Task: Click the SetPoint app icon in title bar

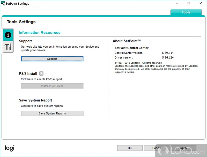Action: [x=4, y=4]
